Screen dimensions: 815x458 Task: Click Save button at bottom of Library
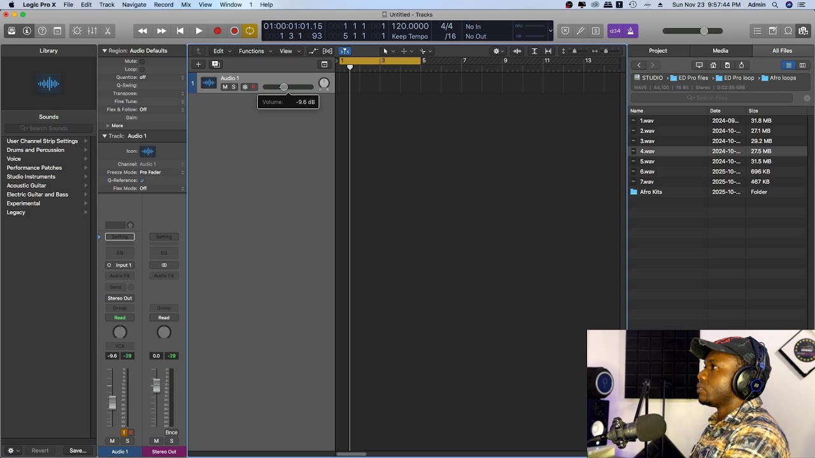coord(78,450)
